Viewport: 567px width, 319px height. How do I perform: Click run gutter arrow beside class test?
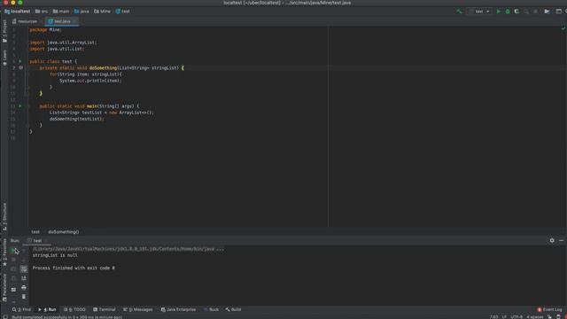click(19, 61)
